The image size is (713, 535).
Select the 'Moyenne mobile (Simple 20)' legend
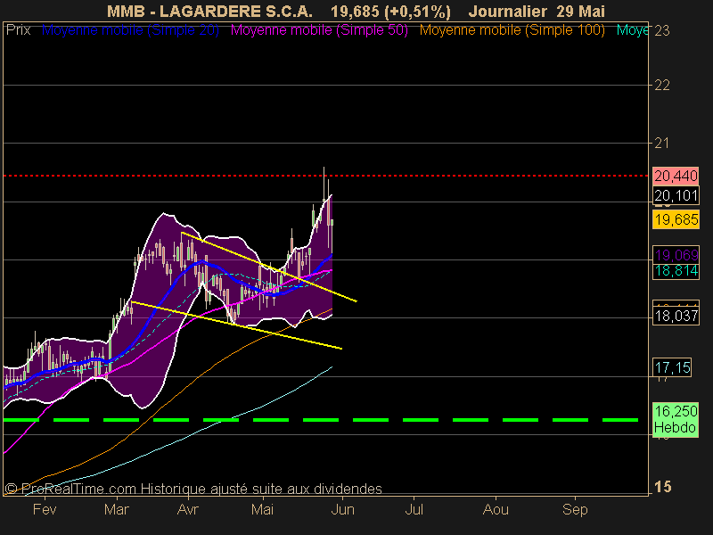click(130, 30)
